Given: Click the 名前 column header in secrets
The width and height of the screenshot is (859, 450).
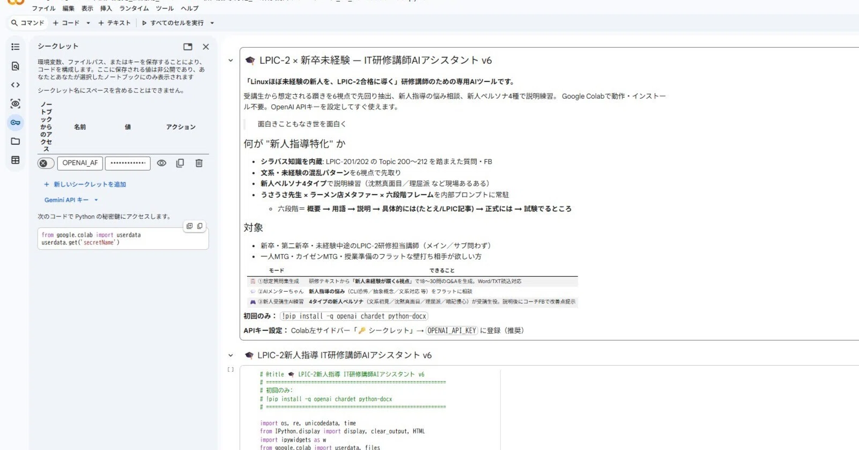Looking at the screenshot, I should (x=80, y=127).
